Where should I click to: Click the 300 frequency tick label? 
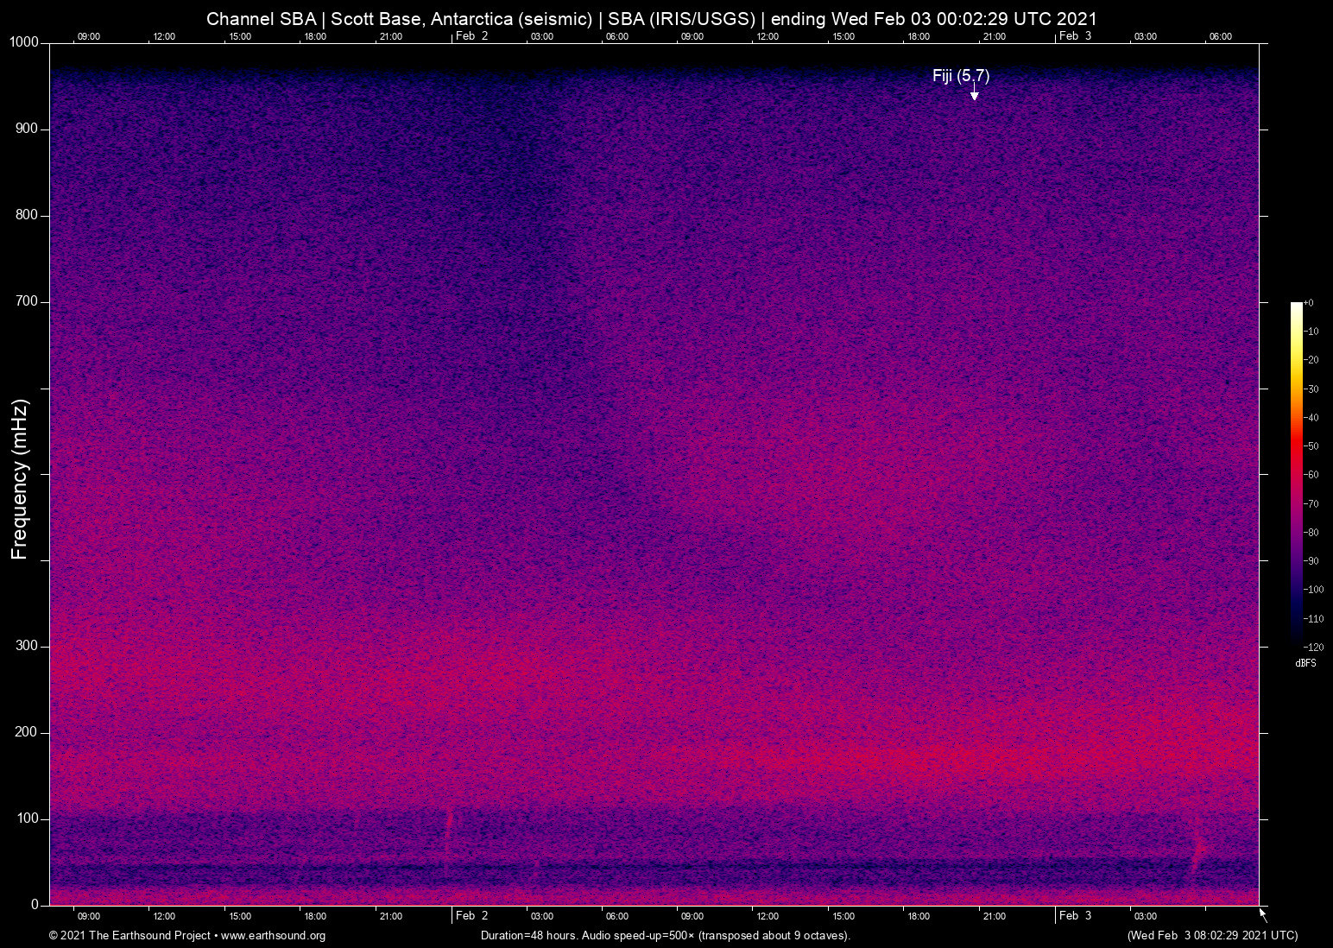[x=27, y=646]
